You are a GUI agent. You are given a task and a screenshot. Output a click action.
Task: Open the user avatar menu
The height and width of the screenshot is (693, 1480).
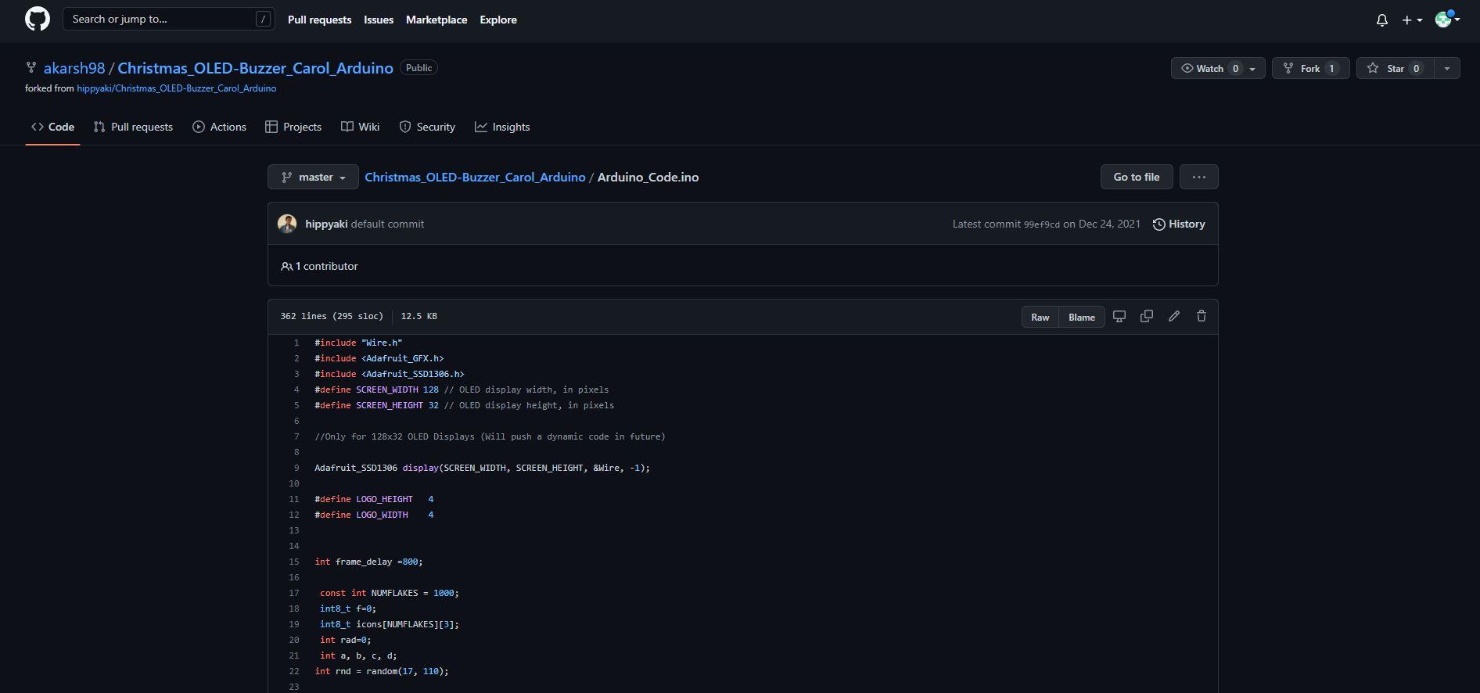pos(1447,20)
